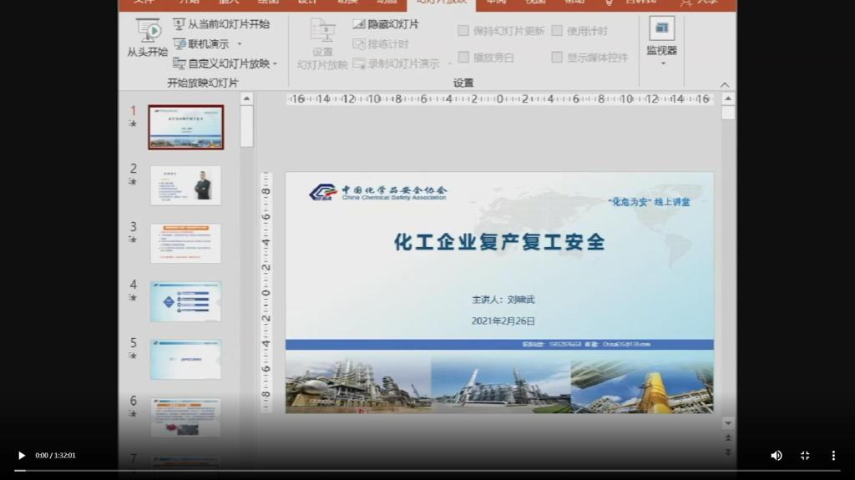The height and width of the screenshot is (480, 855).
Task: Collapse the ribbon with the chevron
Action: (x=724, y=84)
